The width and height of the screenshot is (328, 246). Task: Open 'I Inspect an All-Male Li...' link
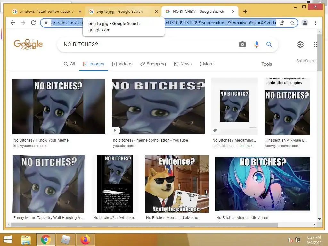point(286,140)
